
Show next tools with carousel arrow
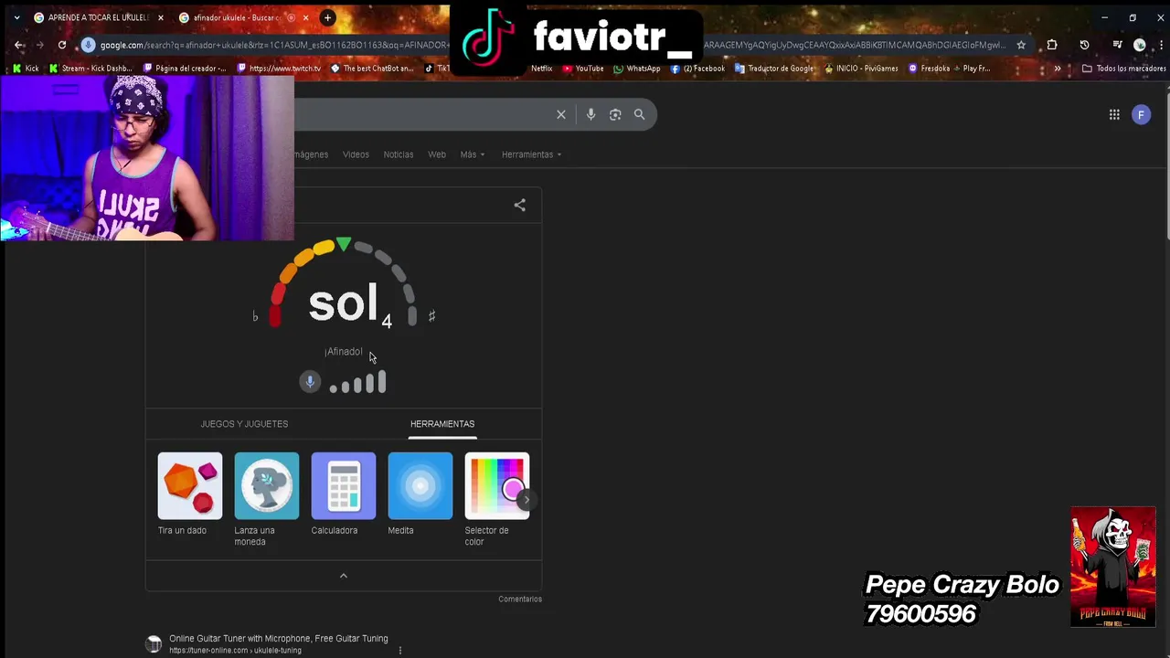click(526, 500)
